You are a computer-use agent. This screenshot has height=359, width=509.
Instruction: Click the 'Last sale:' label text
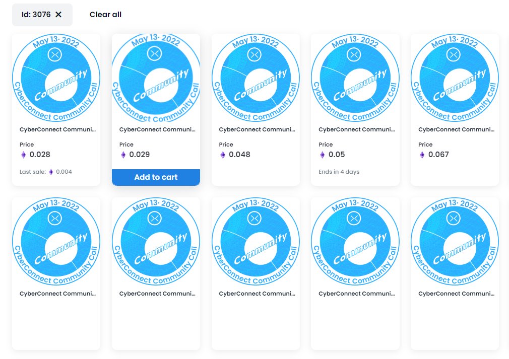(x=33, y=172)
